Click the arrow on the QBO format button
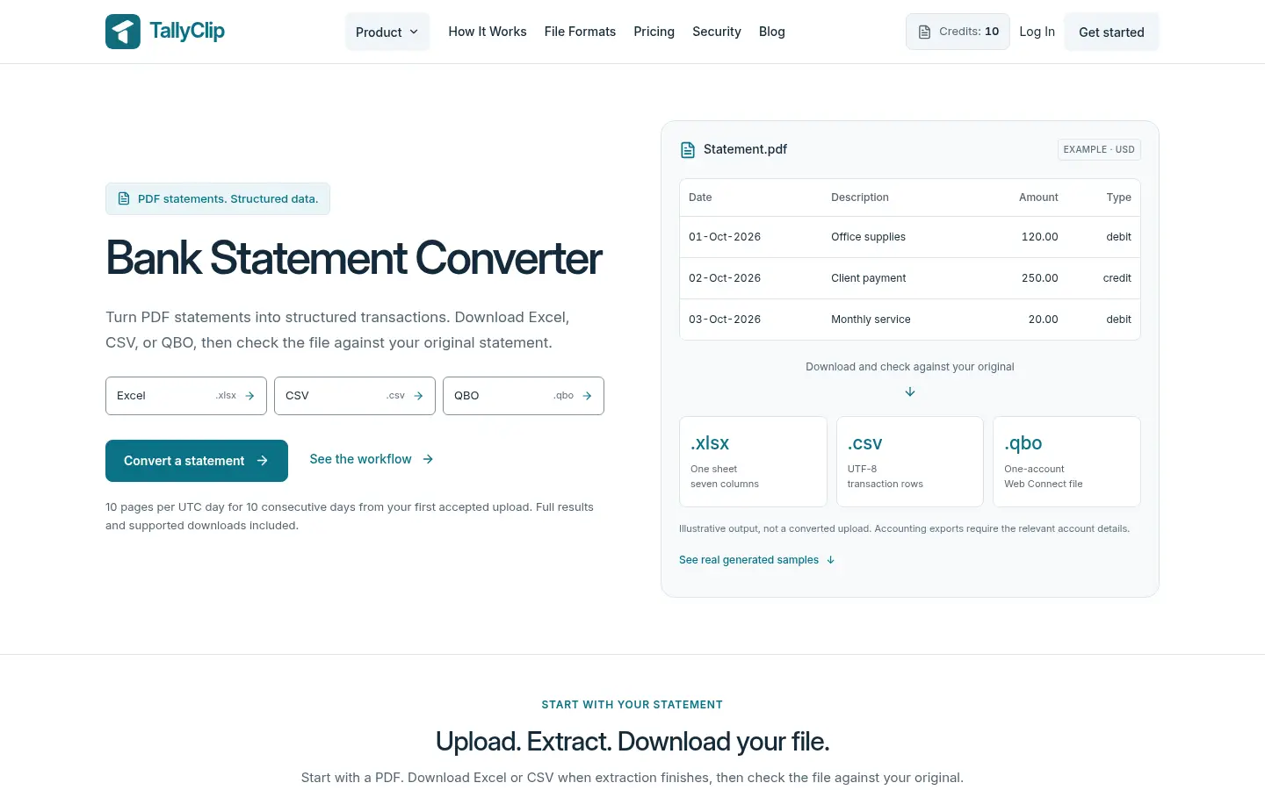1265x790 pixels. (587, 396)
